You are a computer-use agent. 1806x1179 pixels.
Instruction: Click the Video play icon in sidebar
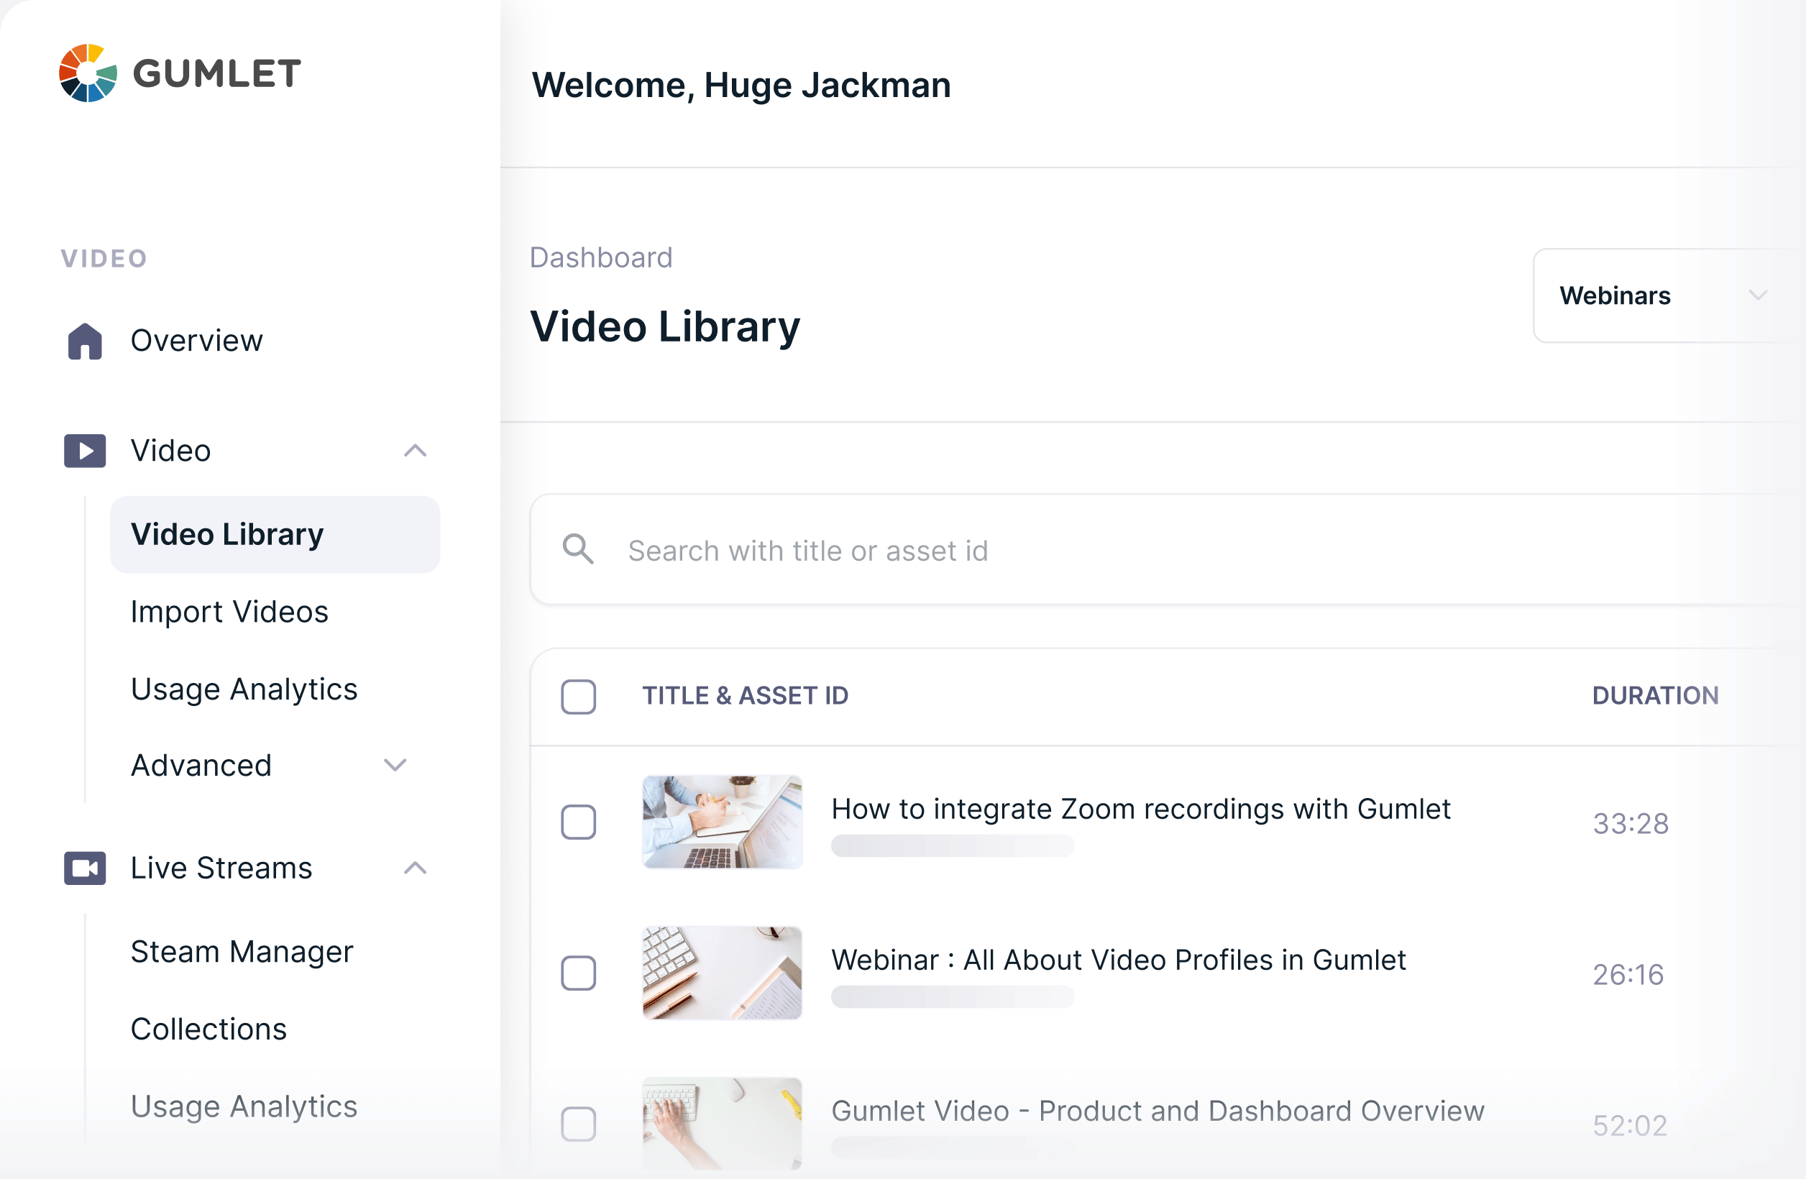click(x=85, y=451)
